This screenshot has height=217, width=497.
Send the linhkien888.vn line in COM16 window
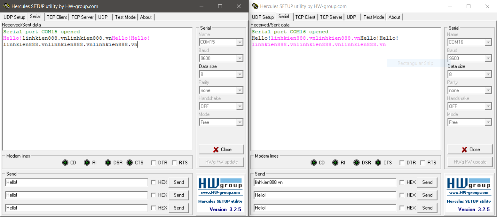[427, 182]
